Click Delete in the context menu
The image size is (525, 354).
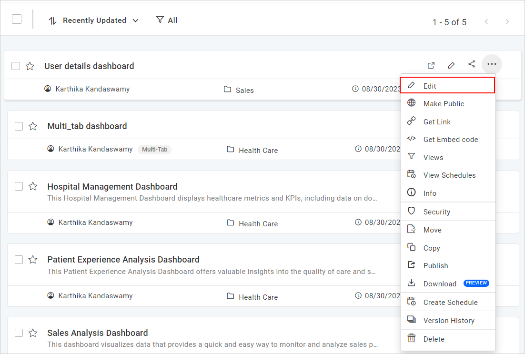[x=434, y=339]
